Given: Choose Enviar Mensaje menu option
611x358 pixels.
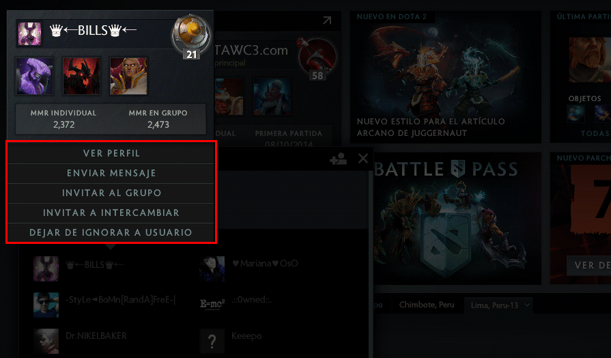Looking at the screenshot, I should pos(111,173).
